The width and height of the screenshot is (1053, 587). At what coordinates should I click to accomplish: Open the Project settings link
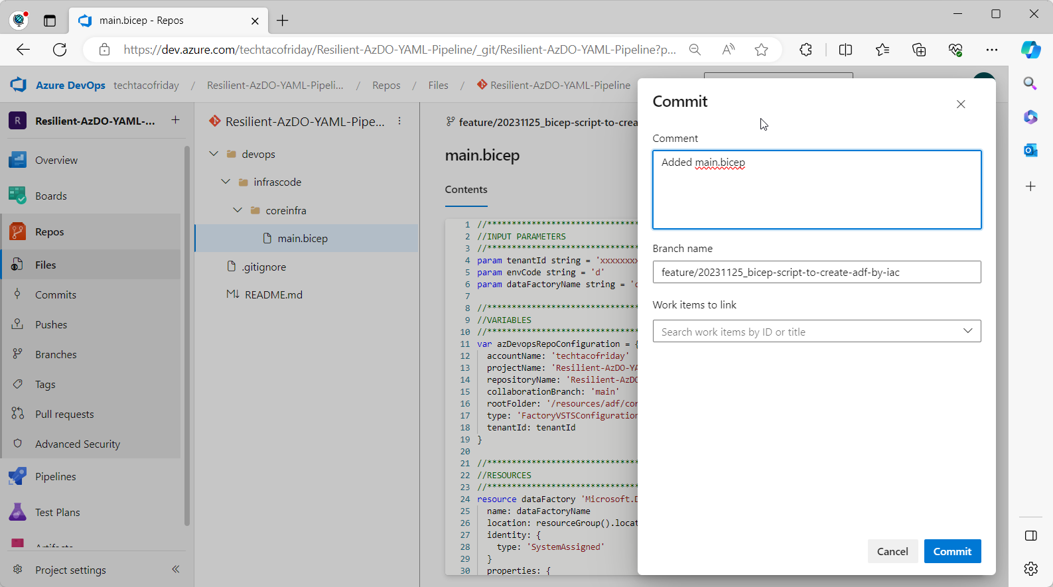click(x=70, y=570)
